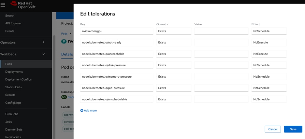
Task: Edit the node.kubernetes.io/unreachable key field
Action: tap(117, 54)
